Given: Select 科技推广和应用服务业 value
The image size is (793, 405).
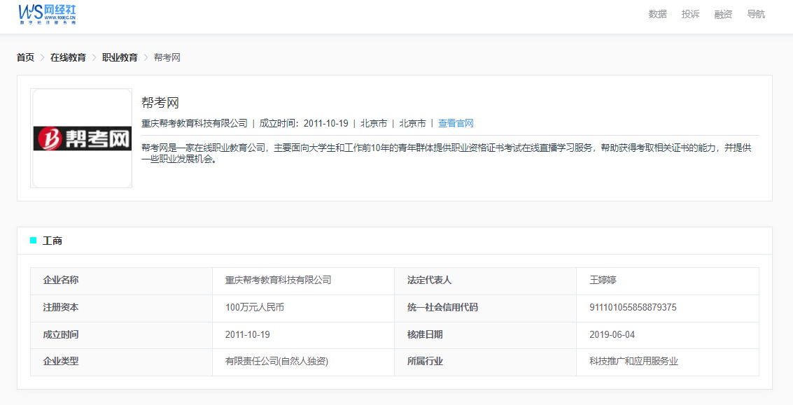Looking at the screenshot, I should (x=633, y=362).
